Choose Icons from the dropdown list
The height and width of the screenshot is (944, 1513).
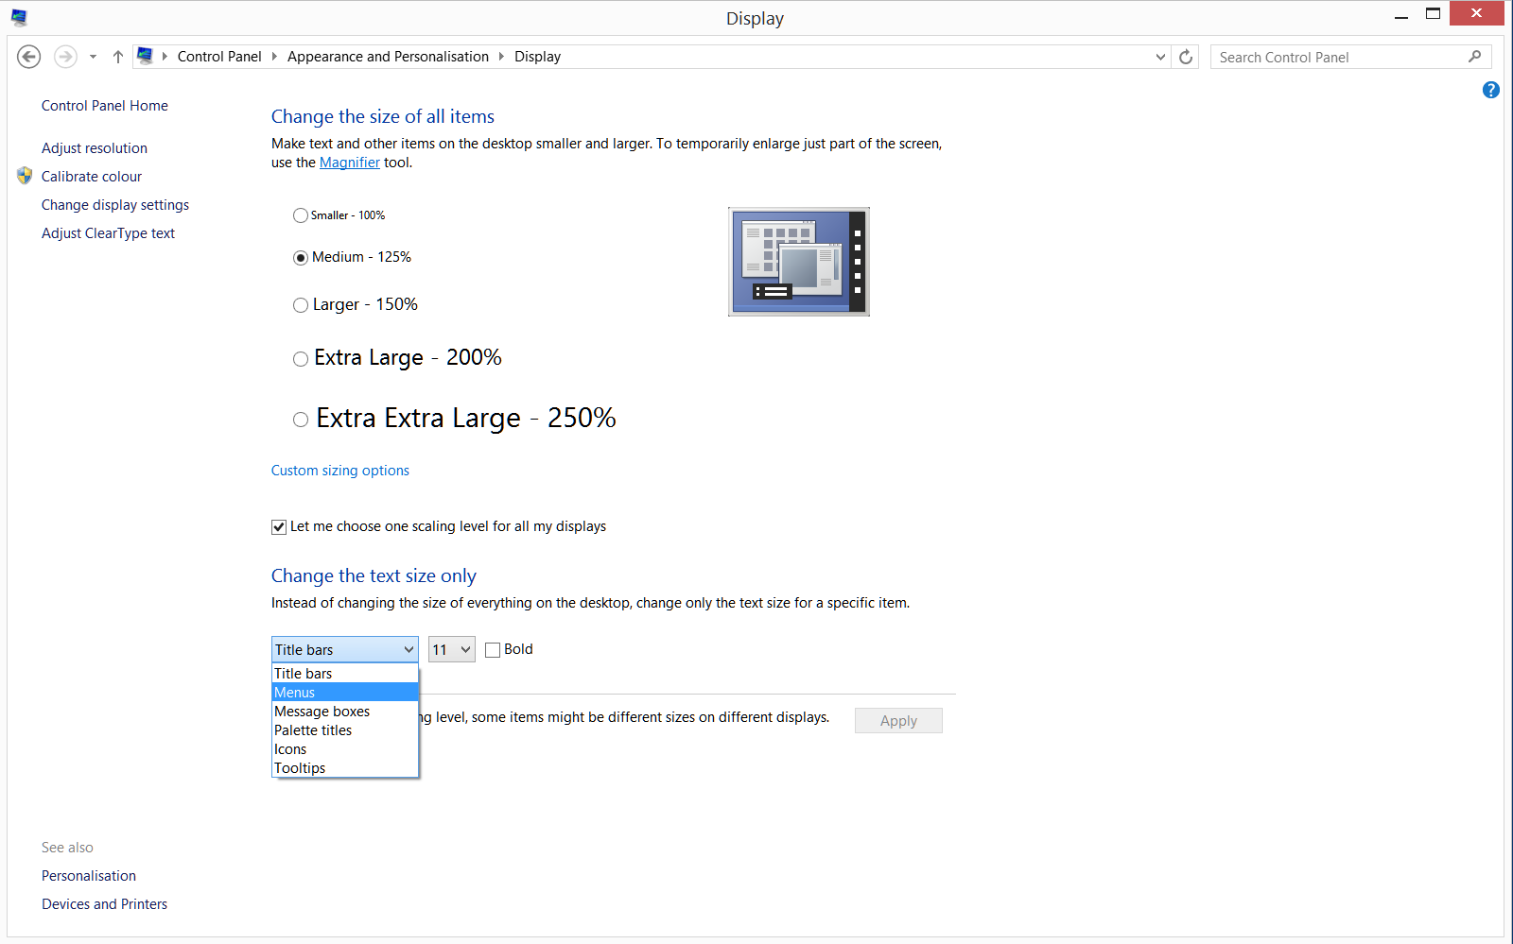345,749
